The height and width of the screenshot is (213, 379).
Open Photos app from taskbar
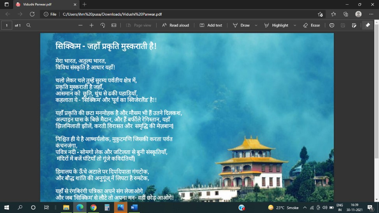121,208
